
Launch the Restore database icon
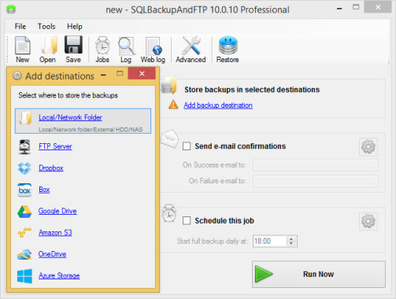[228, 46]
